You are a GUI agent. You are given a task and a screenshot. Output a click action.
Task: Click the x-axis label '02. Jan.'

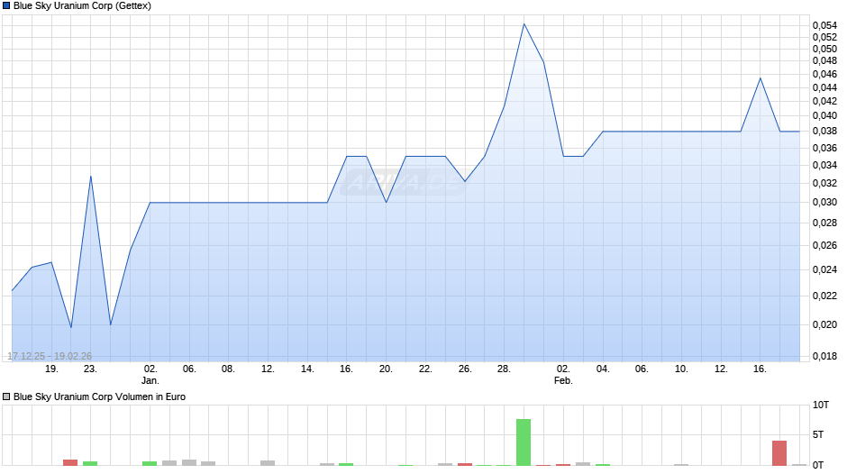150,375
